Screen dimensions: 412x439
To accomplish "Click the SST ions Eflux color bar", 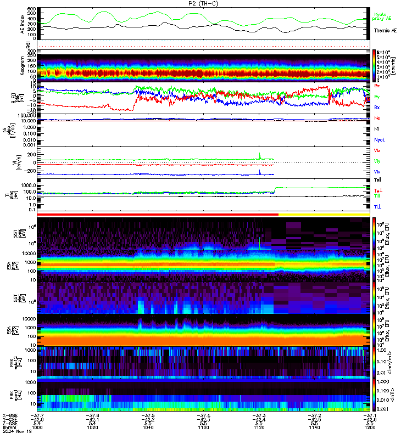I will pyautogui.click(x=374, y=234).
